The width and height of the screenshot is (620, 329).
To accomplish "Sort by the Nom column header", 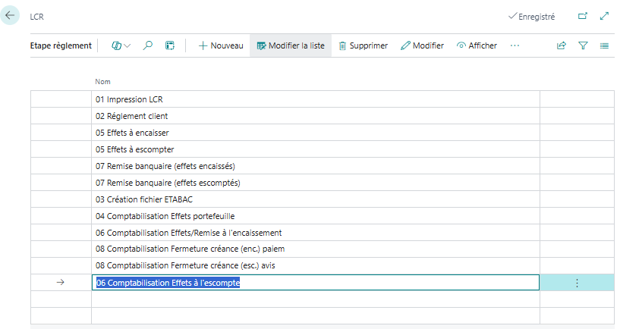I will [x=102, y=81].
